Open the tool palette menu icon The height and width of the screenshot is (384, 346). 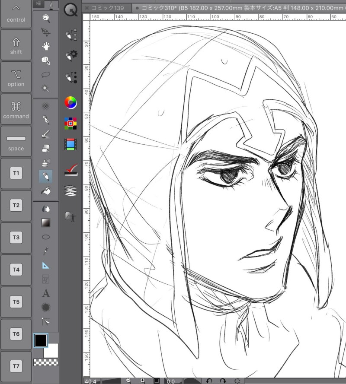click(38, 3)
